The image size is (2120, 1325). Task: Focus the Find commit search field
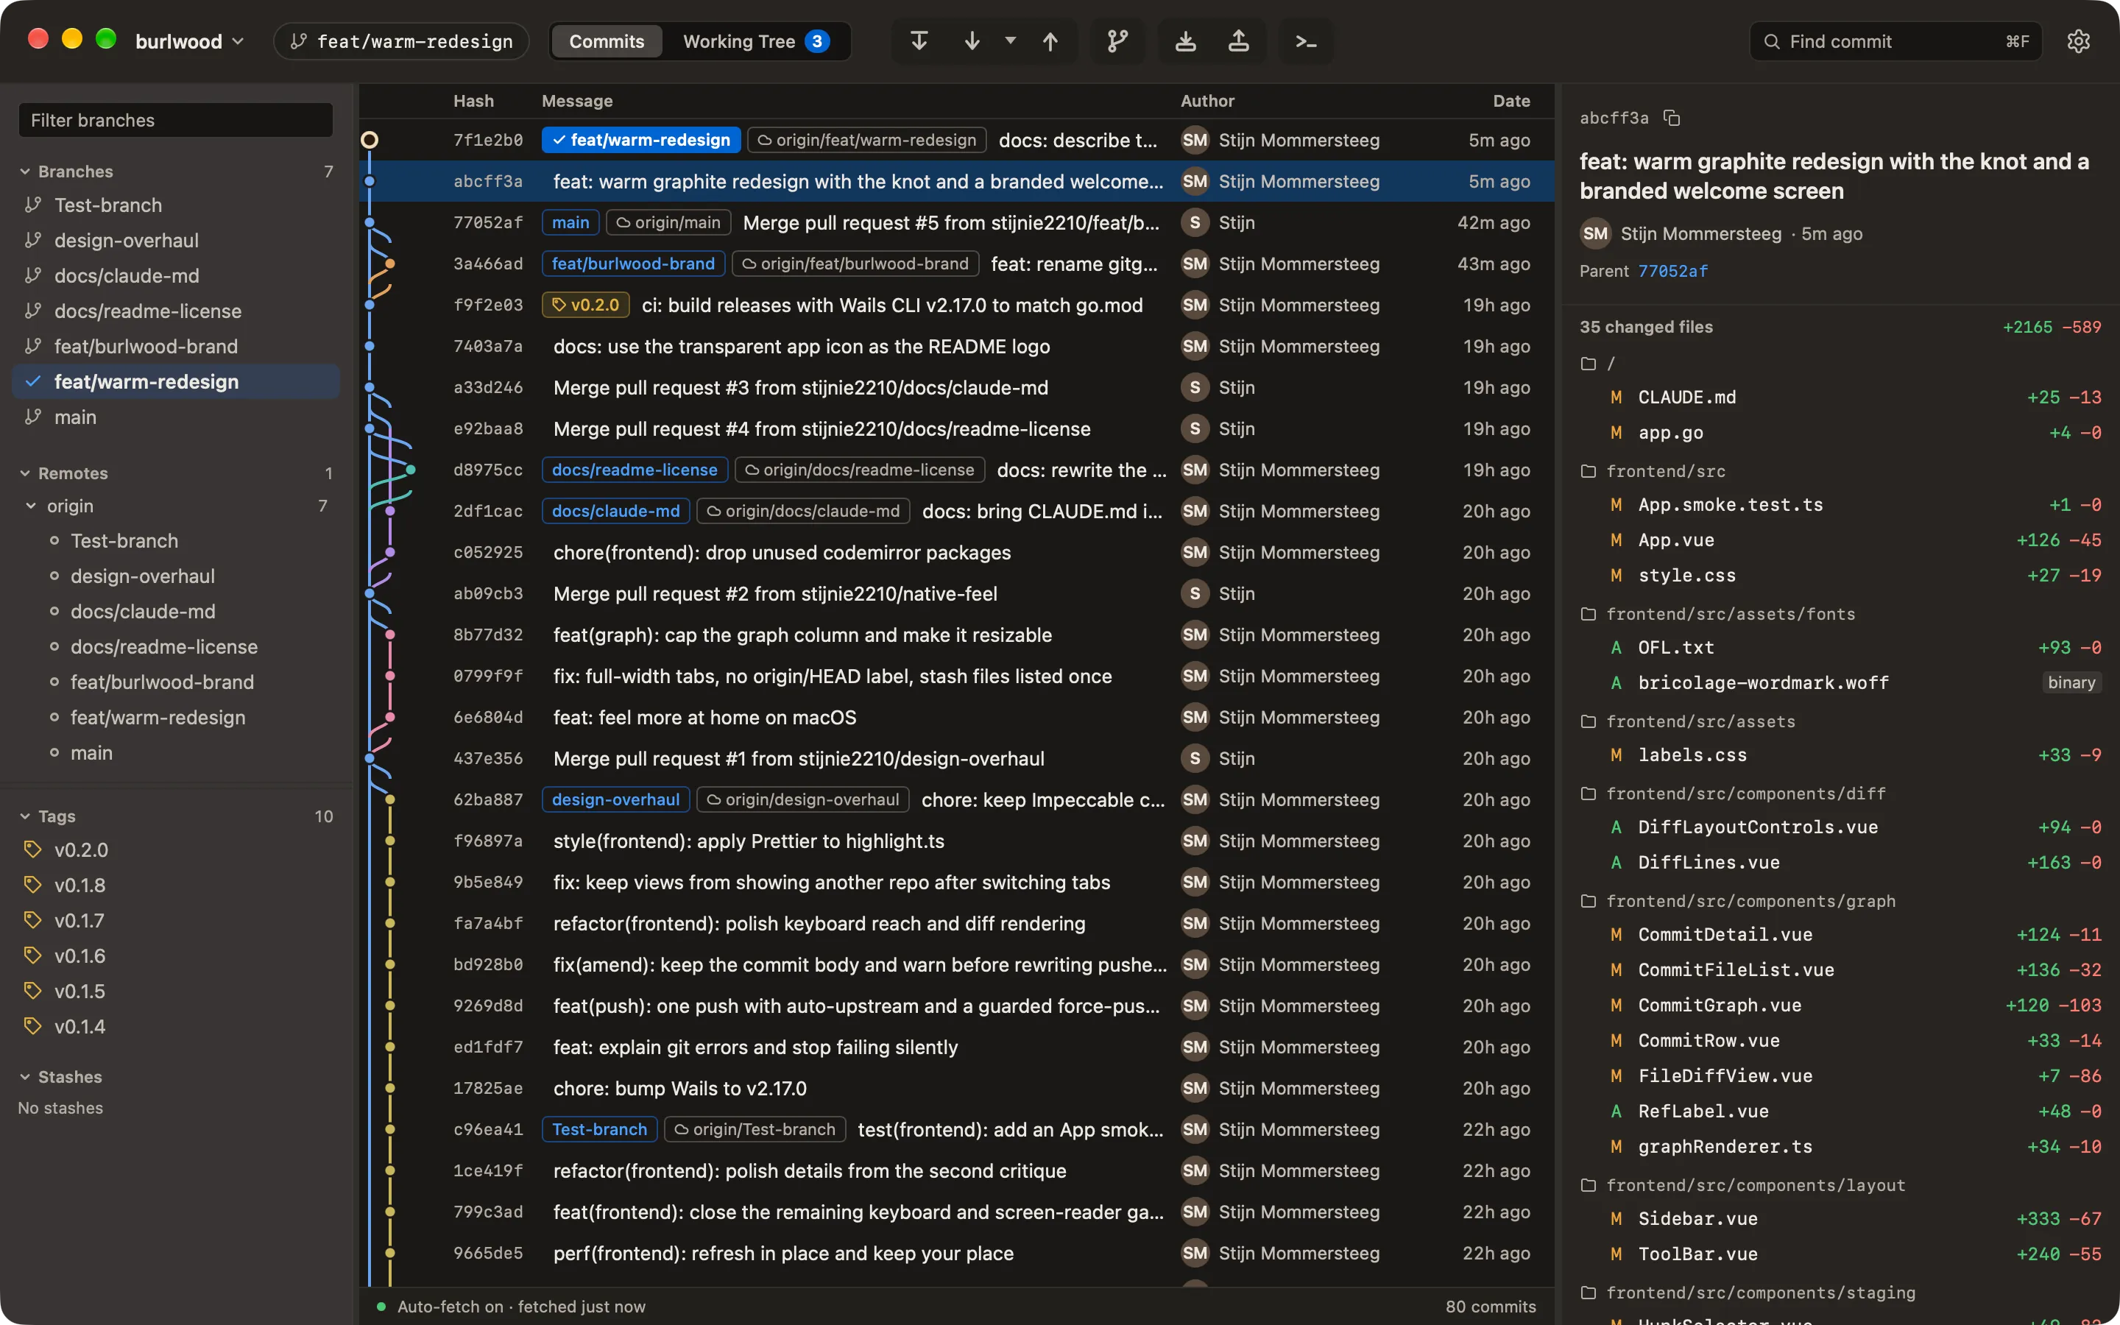point(1895,41)
